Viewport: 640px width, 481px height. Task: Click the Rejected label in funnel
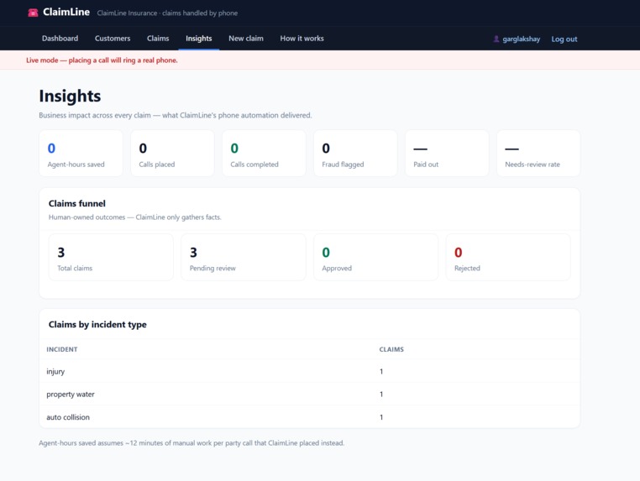click(x=467, y=268)
